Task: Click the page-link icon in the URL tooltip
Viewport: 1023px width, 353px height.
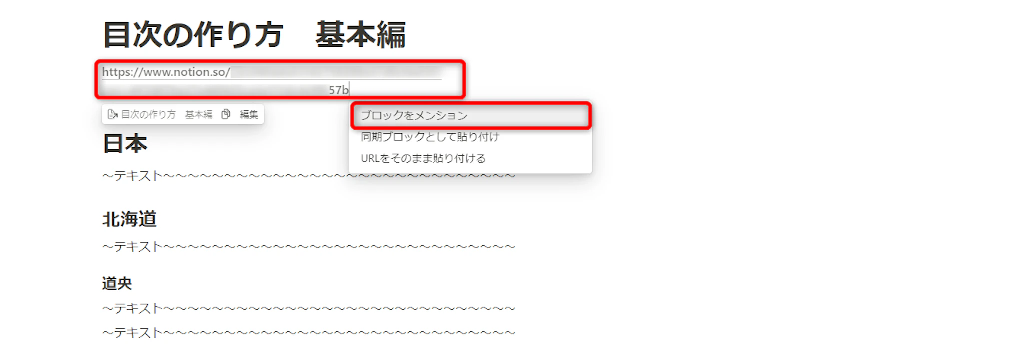Action: pyautogui.click(x=112, y=114)
